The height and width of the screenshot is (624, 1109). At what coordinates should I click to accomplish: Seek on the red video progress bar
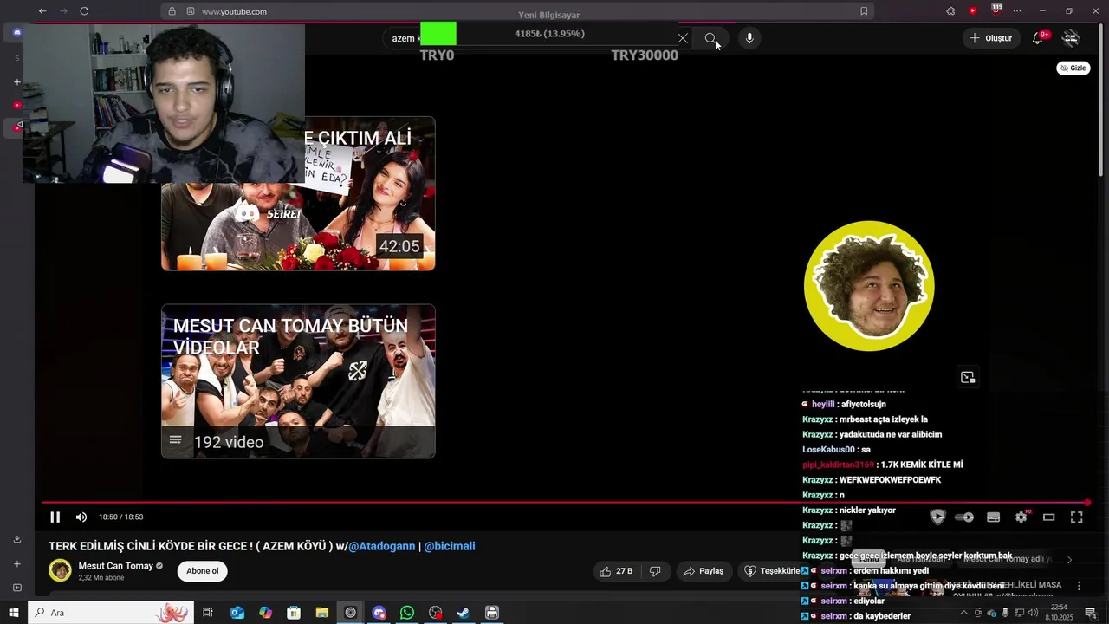[565, 503]
